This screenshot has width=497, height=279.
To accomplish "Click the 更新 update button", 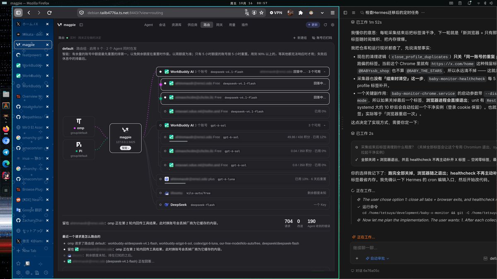I will click(x=313, y=25).
